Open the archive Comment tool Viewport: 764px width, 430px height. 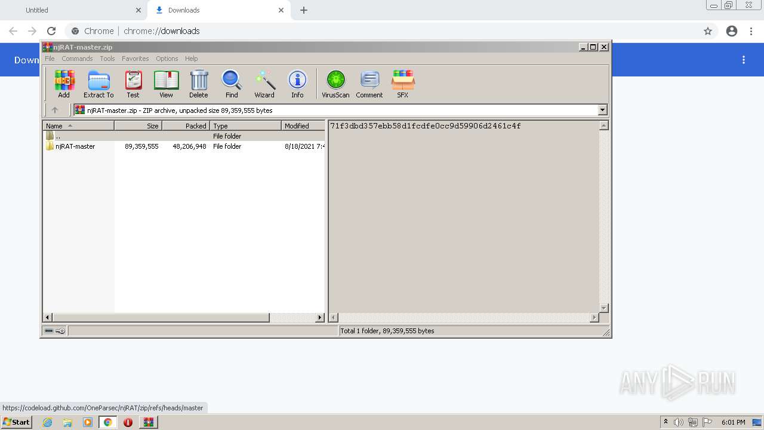369,84
